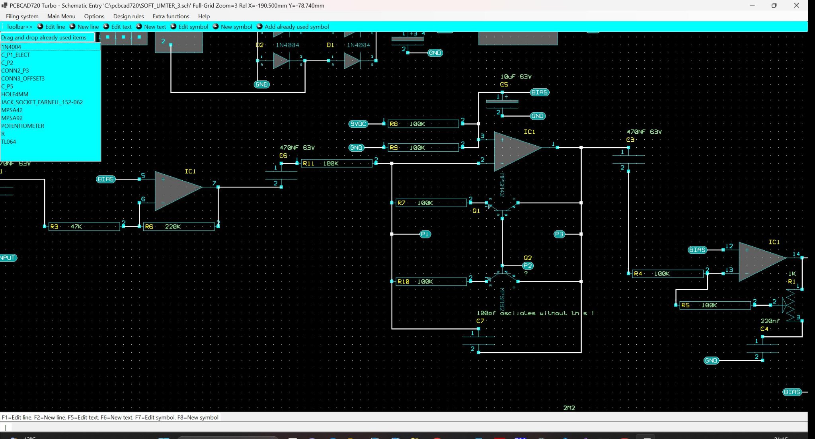Click resistor R9 100K
Viewport: 815px width, 439px height.
(423, 148)
